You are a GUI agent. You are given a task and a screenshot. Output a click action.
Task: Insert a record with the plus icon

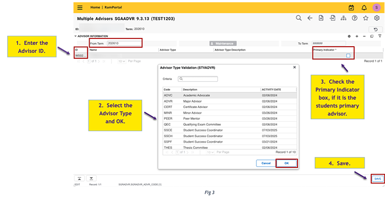[357, 36]
